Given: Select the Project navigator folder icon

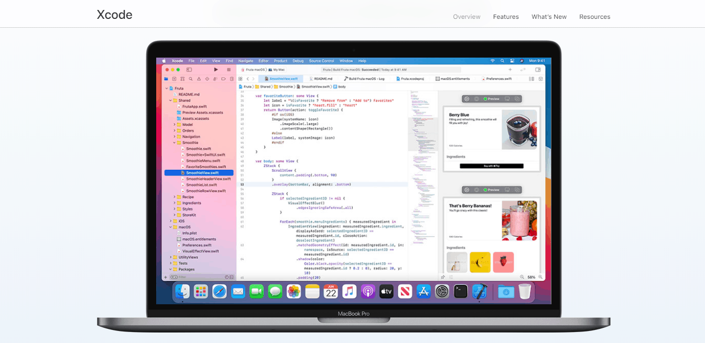Looking at the screenshot, I should [166, 79].
